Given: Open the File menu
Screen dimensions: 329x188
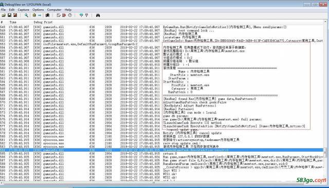Looking at the screenshot, I should click(x=3, y=10).
